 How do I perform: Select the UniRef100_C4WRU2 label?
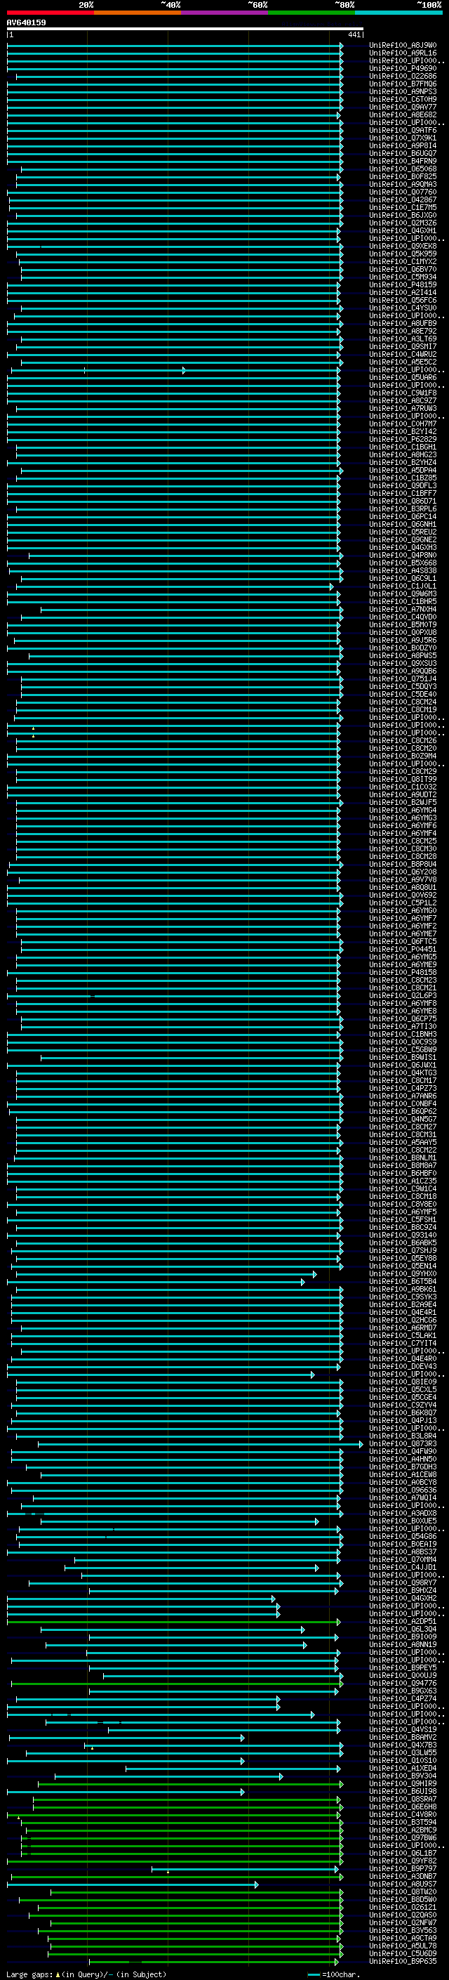click(403, 354)
